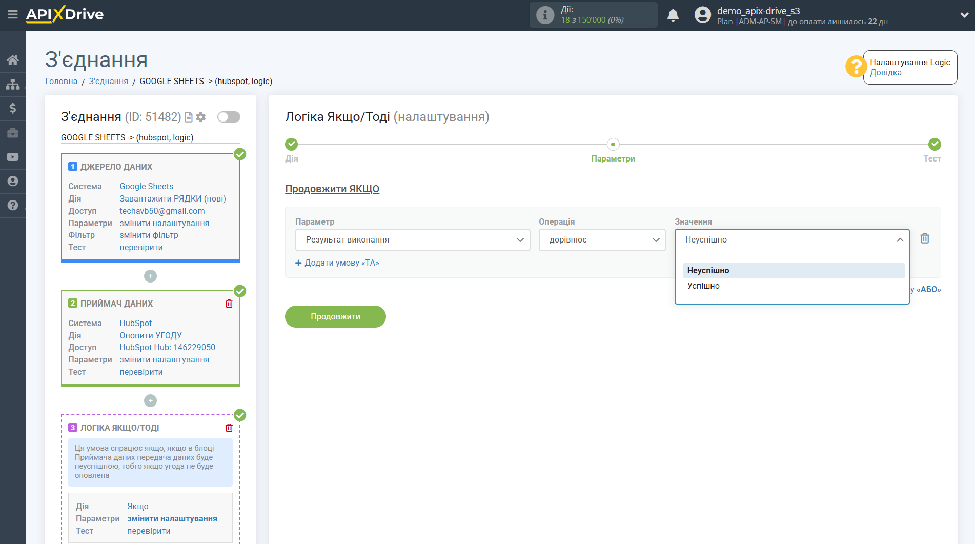
Task: Open billing dollar sidebar icon
Action: [13, 108]
